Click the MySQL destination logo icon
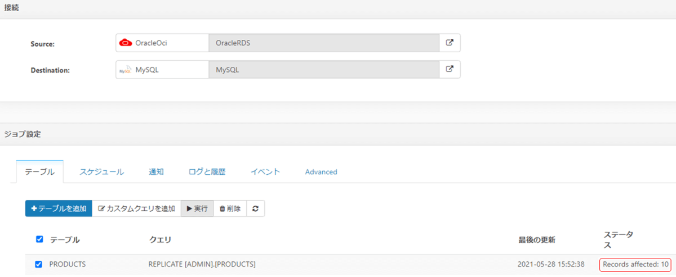676x277 pixels. (x=124, y=70)
